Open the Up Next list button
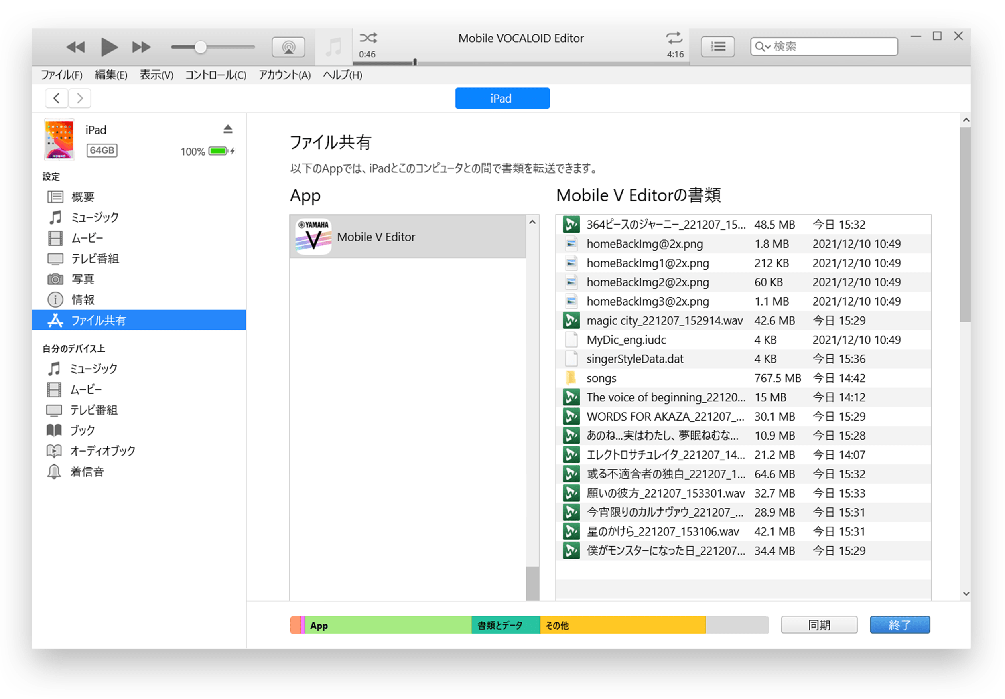Image resolution: width=1005 pixels, height=699 pixels. [x=718, y=46]
